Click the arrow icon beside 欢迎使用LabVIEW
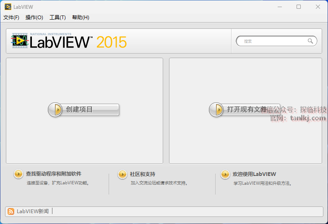Image resolution: width=328 pixels, height=224 pixels. [225, 174]
